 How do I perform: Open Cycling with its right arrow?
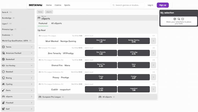32,84
